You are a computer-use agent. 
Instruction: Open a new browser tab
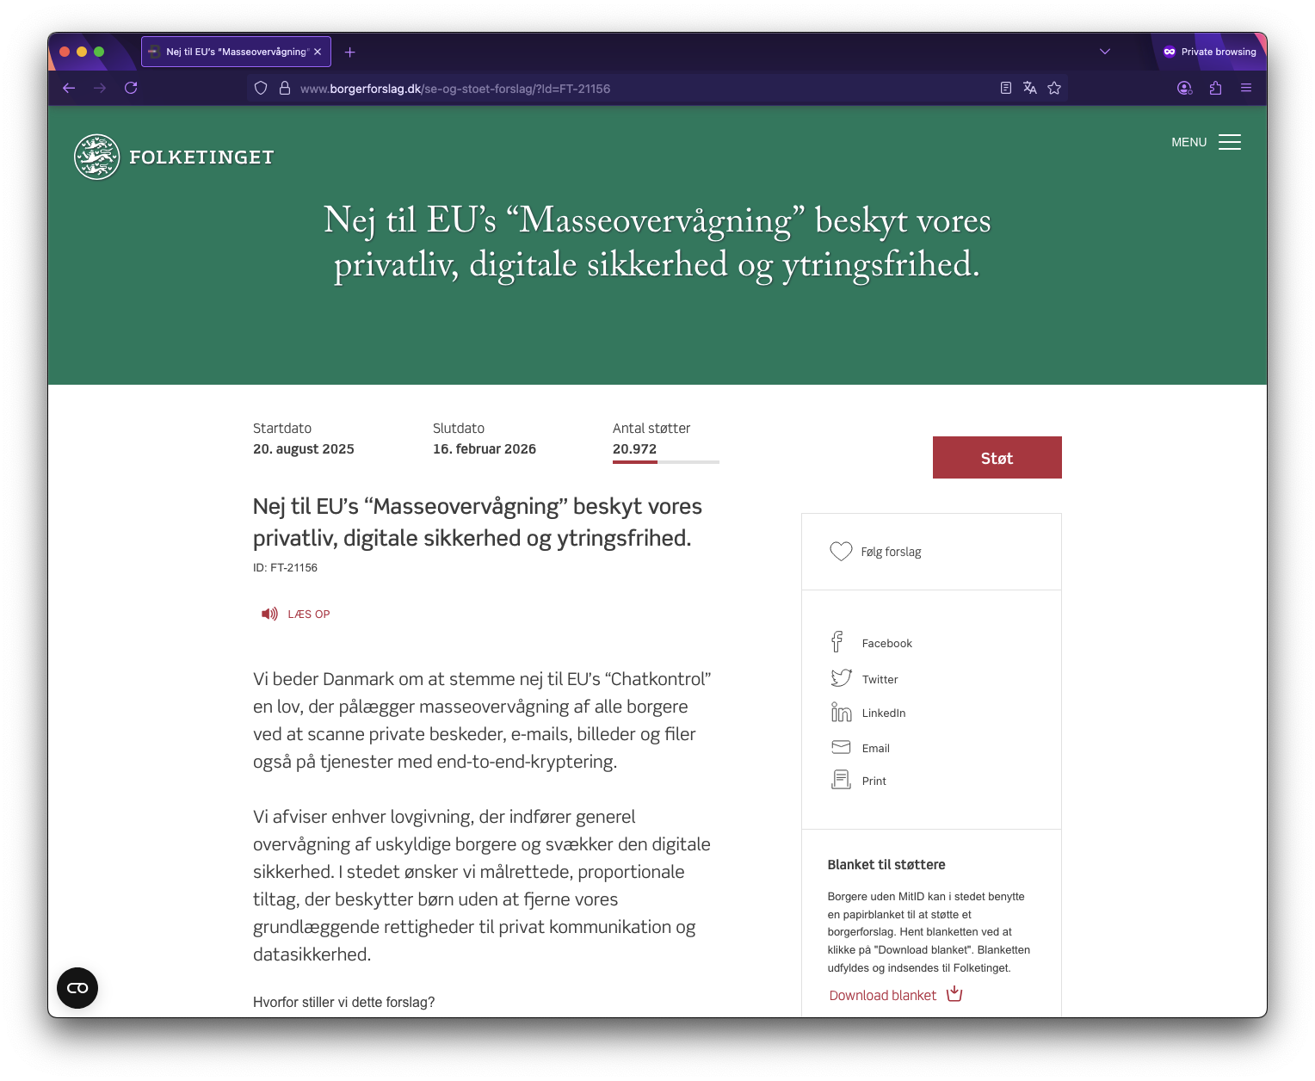click(349, 52)
